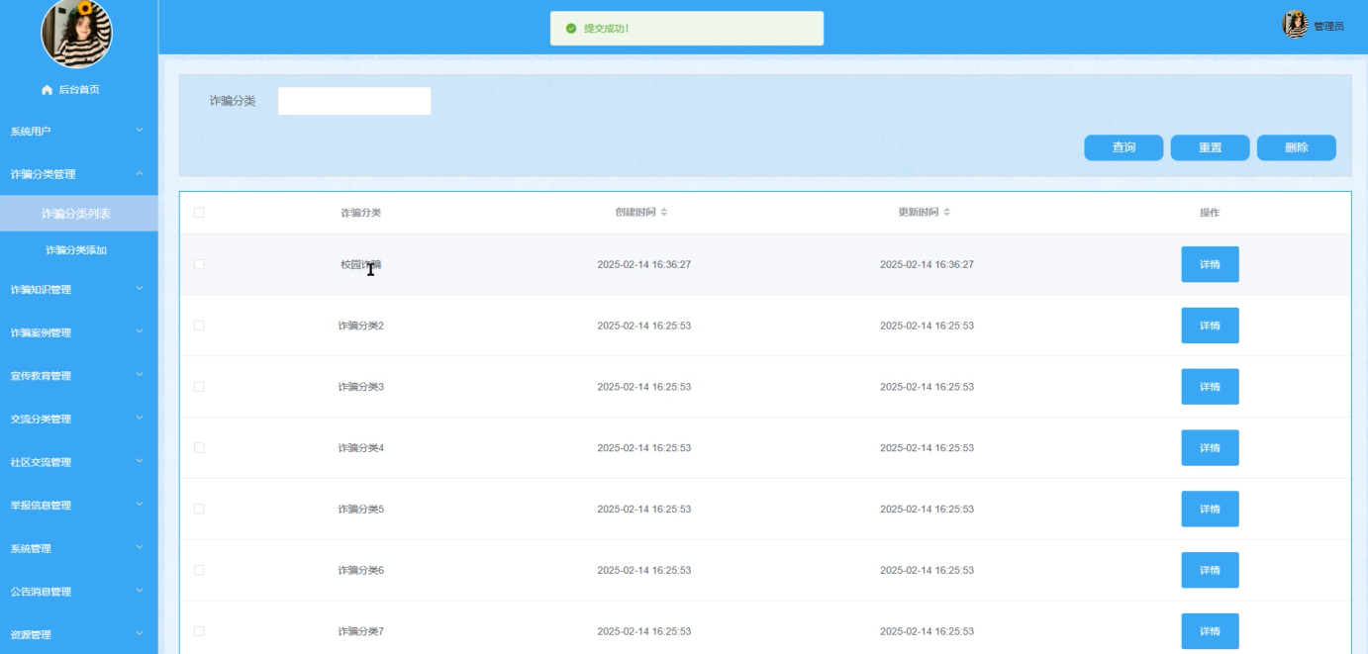The image size is (1368, 654).
Task: Open 详情 for the 诈骗分类6 row
Action: click(1210, 571)
